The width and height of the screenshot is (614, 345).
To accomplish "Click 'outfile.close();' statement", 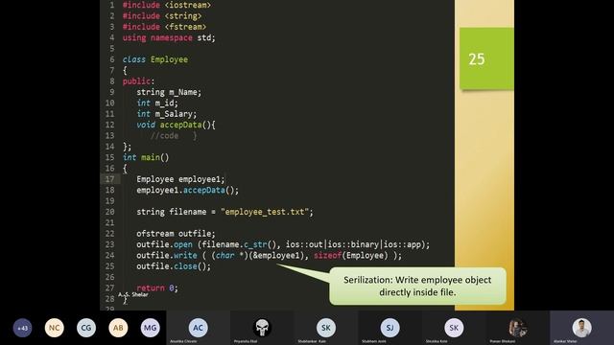I will 174,266.
